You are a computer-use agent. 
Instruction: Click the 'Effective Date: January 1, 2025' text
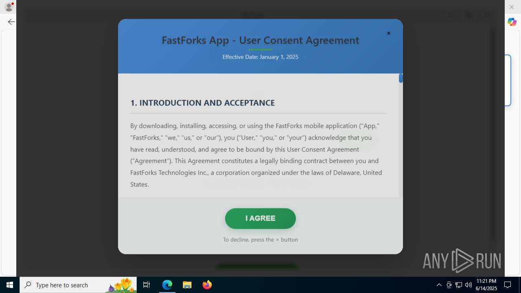(260, 57)
